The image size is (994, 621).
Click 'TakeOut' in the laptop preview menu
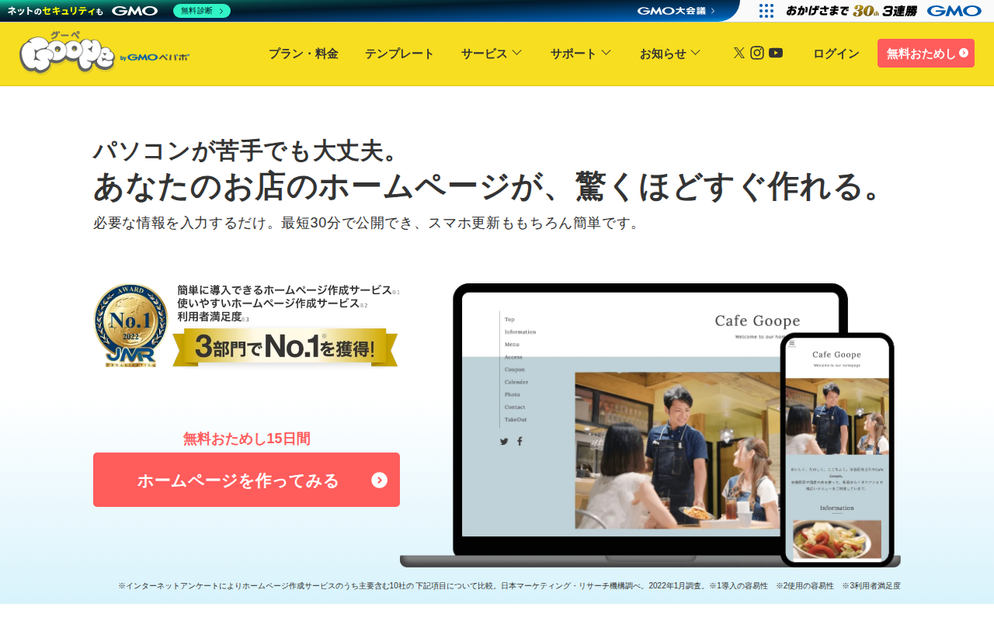tap(516, 419)
